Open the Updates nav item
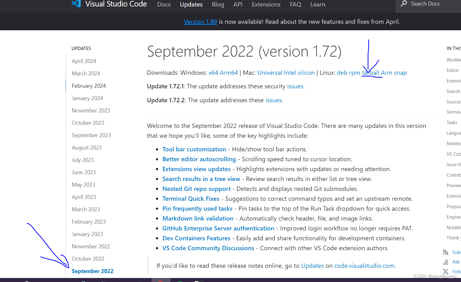The image size is (461, 282). [x=191, y=4]
